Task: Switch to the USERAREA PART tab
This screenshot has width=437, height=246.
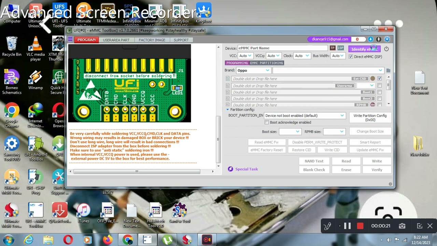Action: coord(116,40)
